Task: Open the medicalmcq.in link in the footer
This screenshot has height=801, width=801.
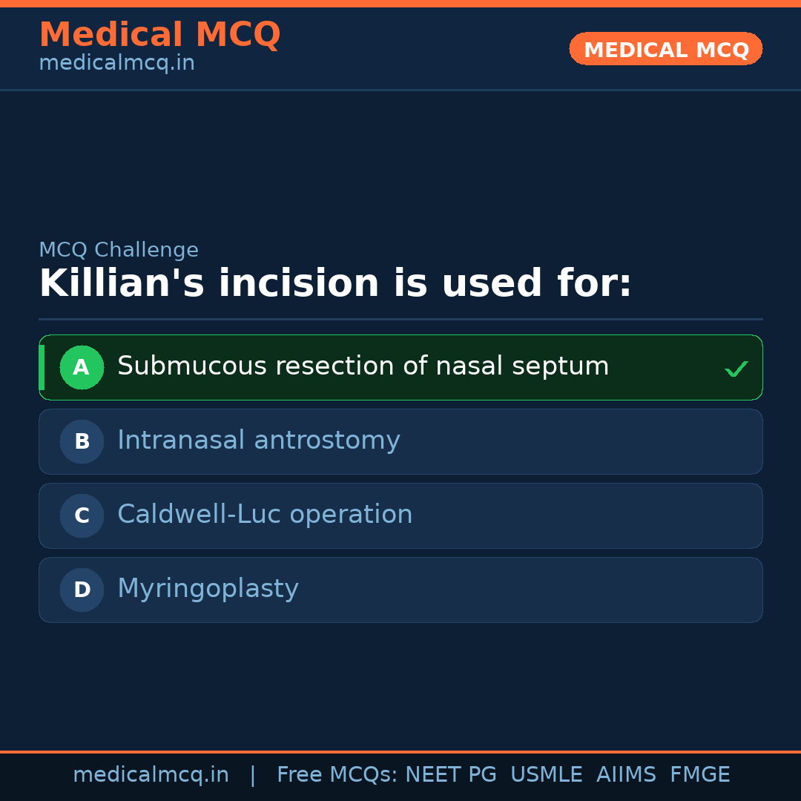Action: point(151,775)
